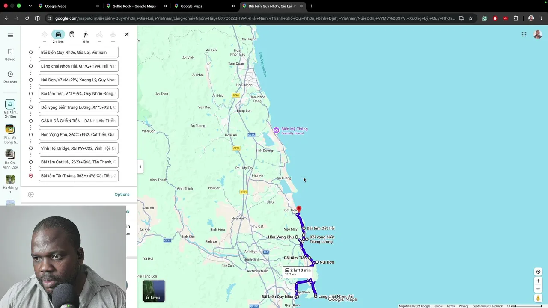The height and width of the screenshot is (308, 548).
Task: Close the Bãi biển Quy Nhơn tab
Action: tap(301, 6)
